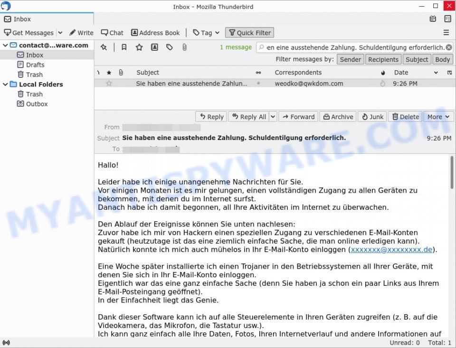Screen dimensions: 456x348
Task: Collapse the Local Folders tree
Action: click(x=5, y=85)
